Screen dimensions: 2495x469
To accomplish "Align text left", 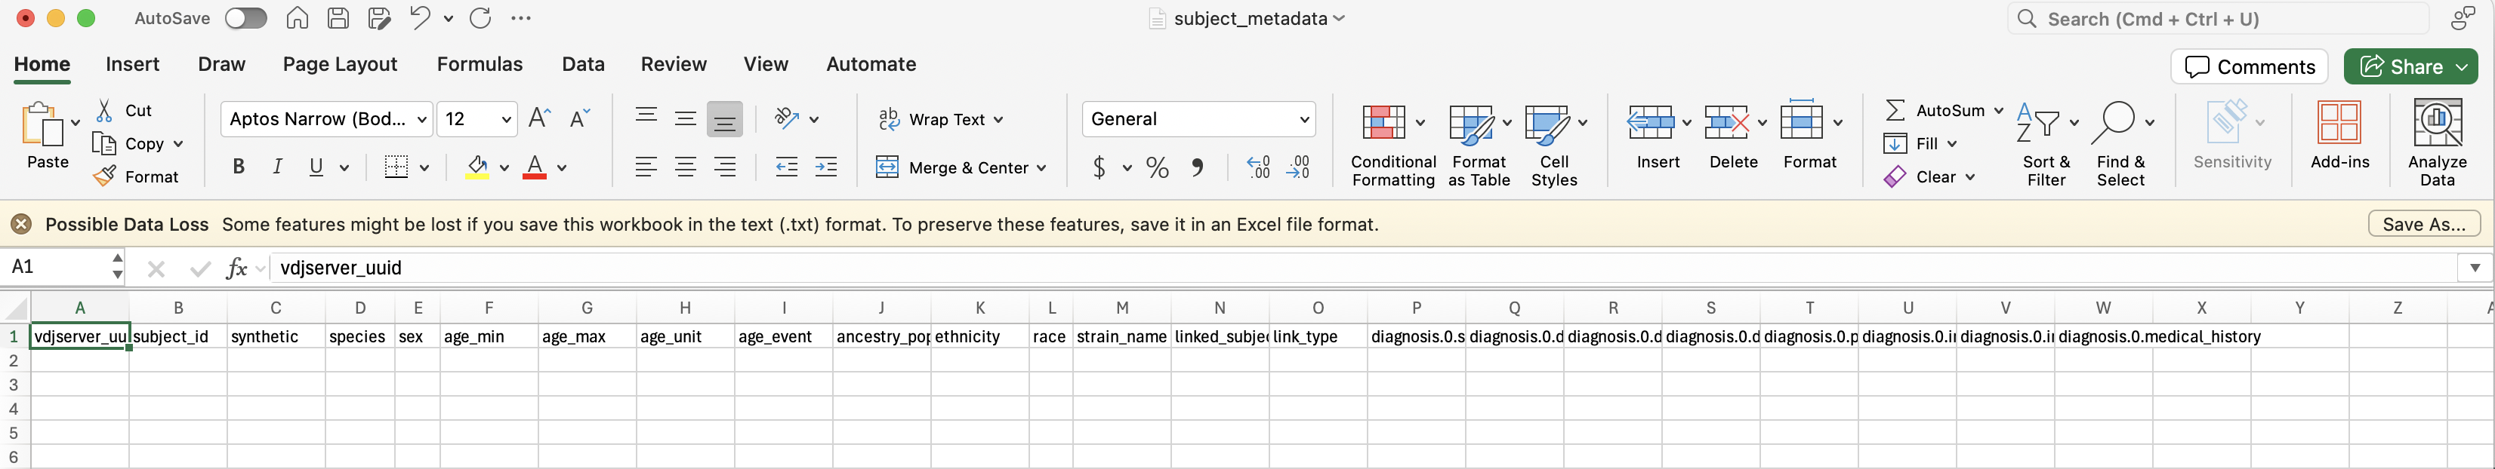I will point(646,167).
